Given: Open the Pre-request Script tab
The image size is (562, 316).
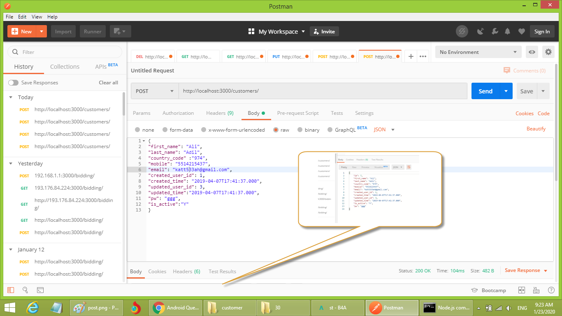Looking at the screenshot, I should [298, 113].
